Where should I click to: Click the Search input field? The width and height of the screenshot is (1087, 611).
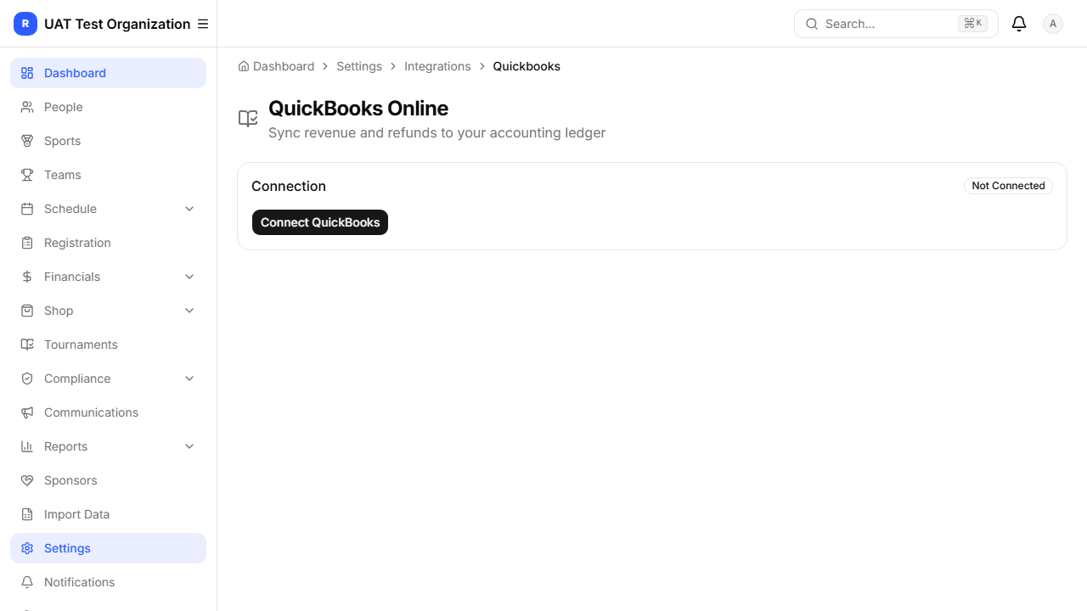click(896, 24)
